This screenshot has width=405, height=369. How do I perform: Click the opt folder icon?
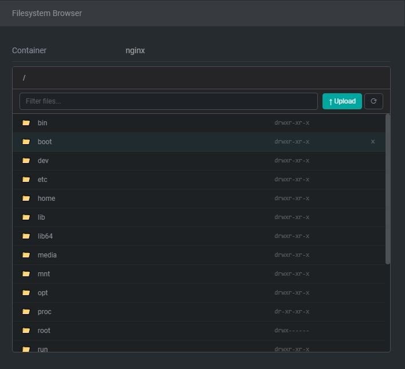click(26, 292)
